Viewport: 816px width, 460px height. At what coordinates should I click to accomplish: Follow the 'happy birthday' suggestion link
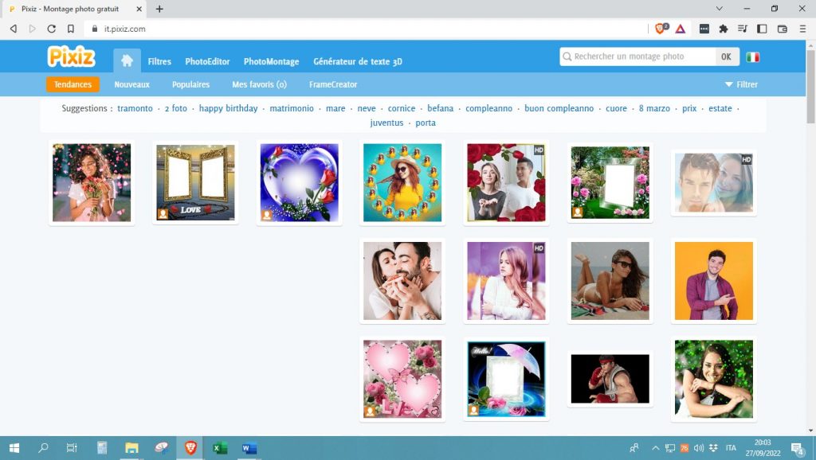[x=228, y=108]
